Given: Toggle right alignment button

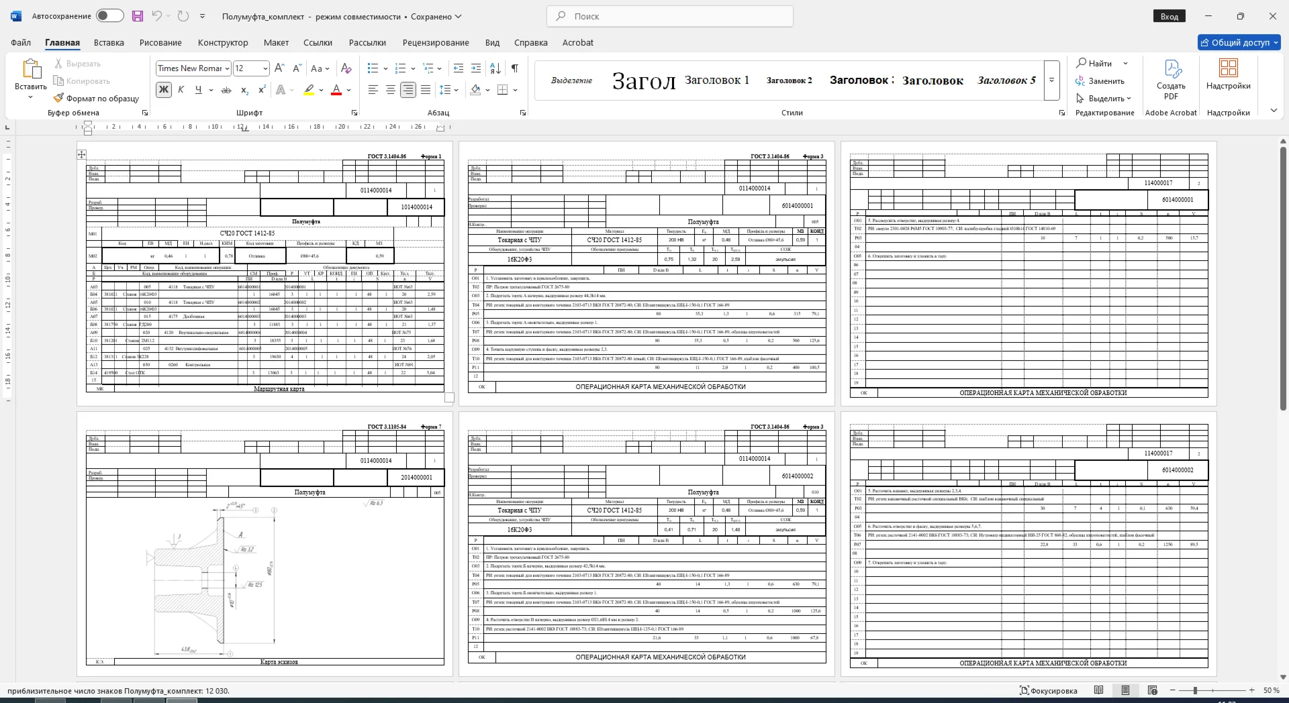Looking at the screenshot, I should click(408, 90).
